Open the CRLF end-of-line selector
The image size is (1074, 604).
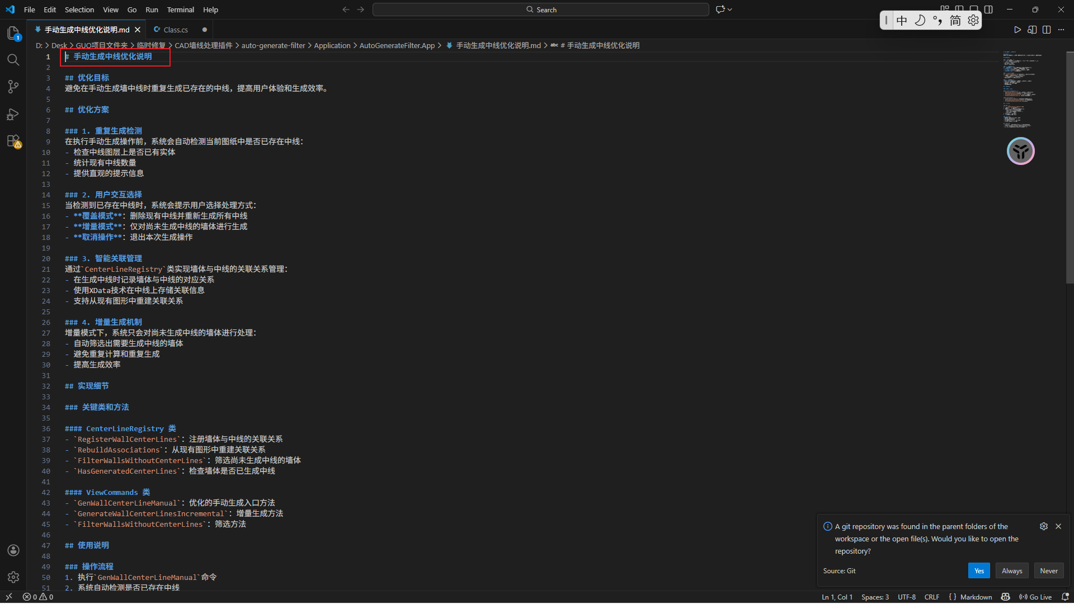[931, 597]
